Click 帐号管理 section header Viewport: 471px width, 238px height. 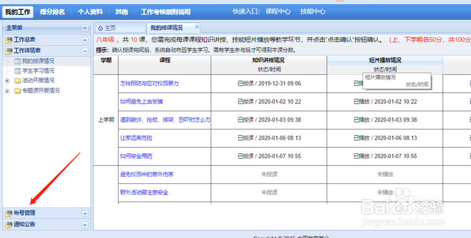[x=47, y=214]
